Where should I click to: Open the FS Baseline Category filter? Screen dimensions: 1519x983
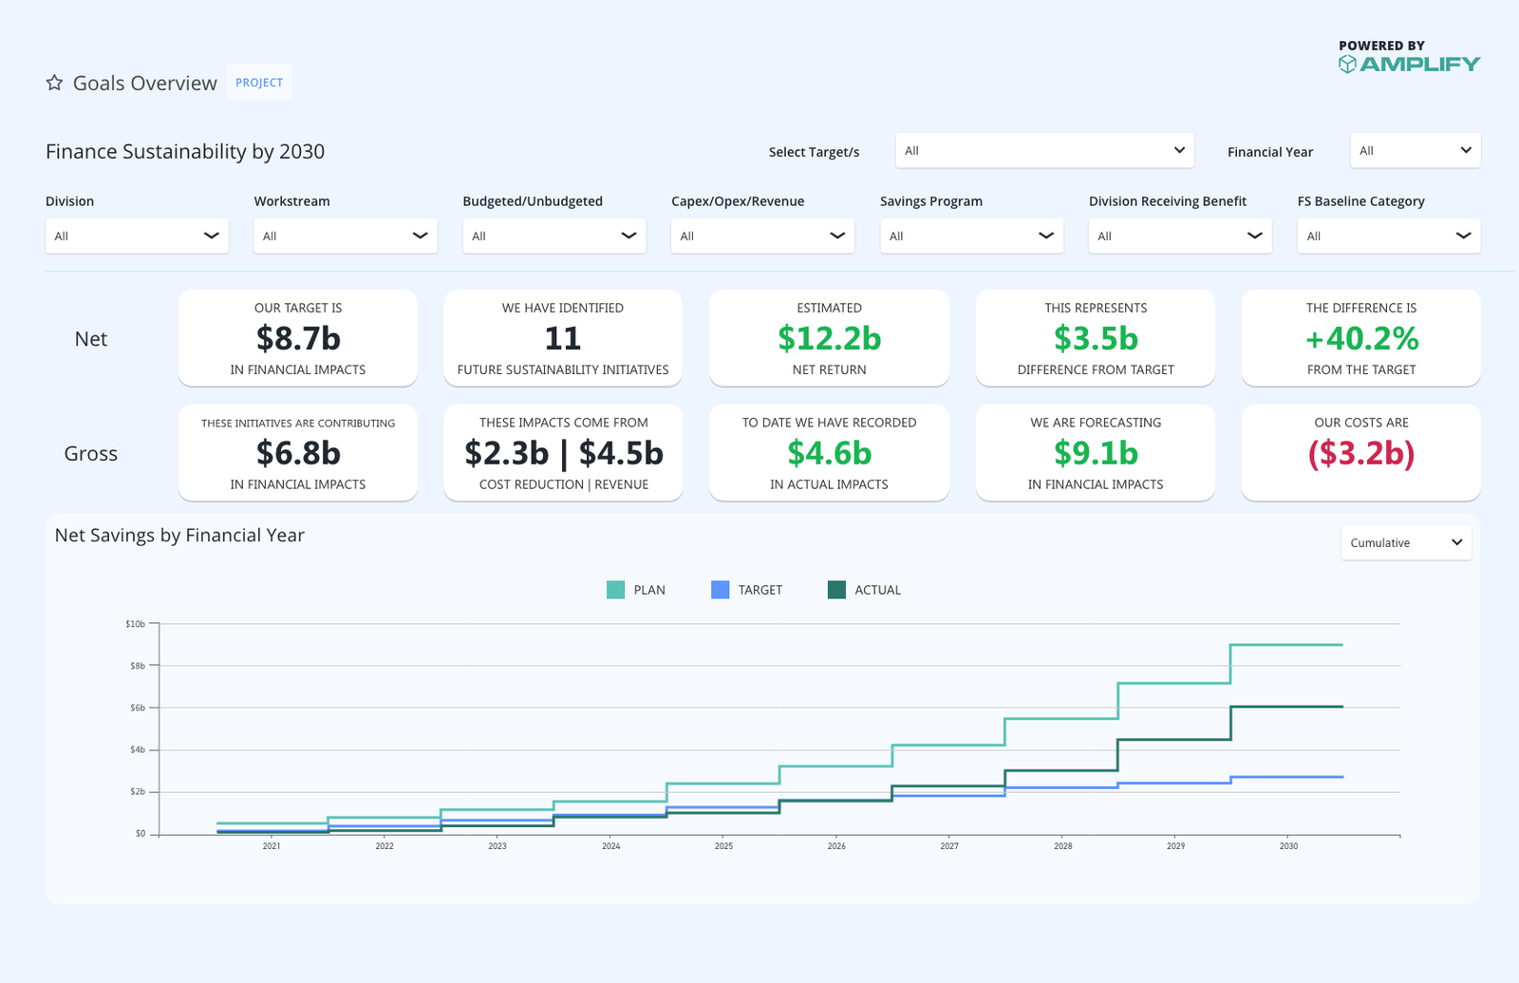(x=1388, y=236)
